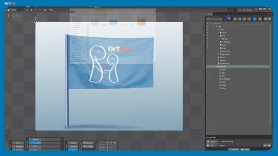This screenshot has width=278, height=156.
Task: Click the redo arrow in top toolbar
Action: click(x=40, y=10)
